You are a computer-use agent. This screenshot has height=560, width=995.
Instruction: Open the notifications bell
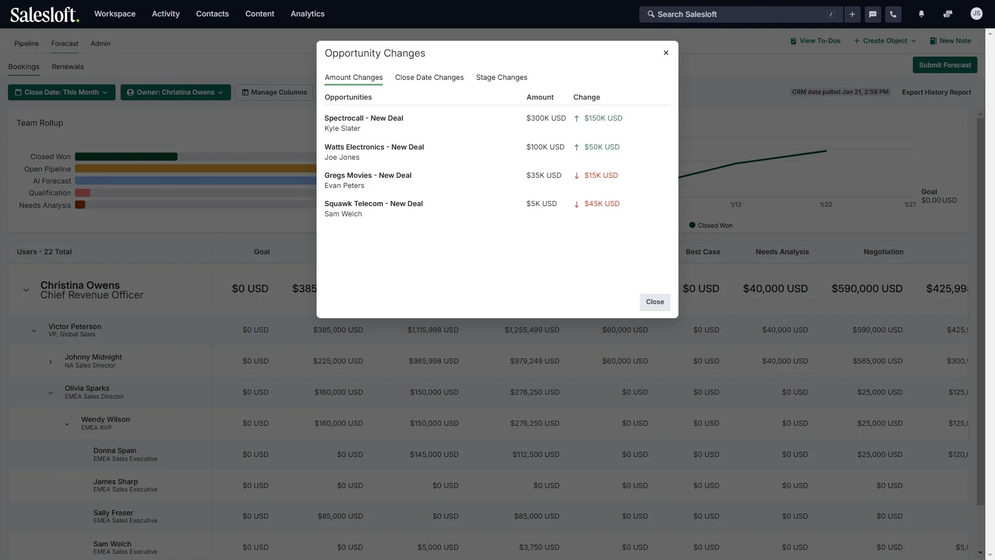pyautogui.click(x=921, y=14)
